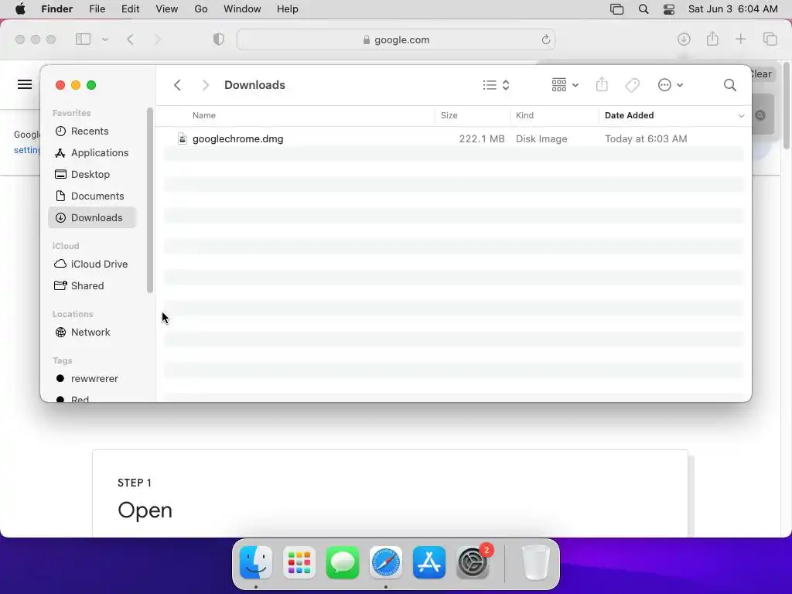This screenshot has height=594, width=792.
Task: Open search in the Finder window
Action: 729,85
